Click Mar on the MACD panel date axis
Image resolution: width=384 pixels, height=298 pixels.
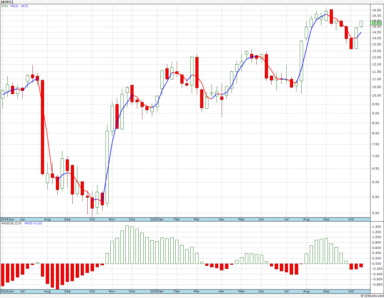point(197,291)
